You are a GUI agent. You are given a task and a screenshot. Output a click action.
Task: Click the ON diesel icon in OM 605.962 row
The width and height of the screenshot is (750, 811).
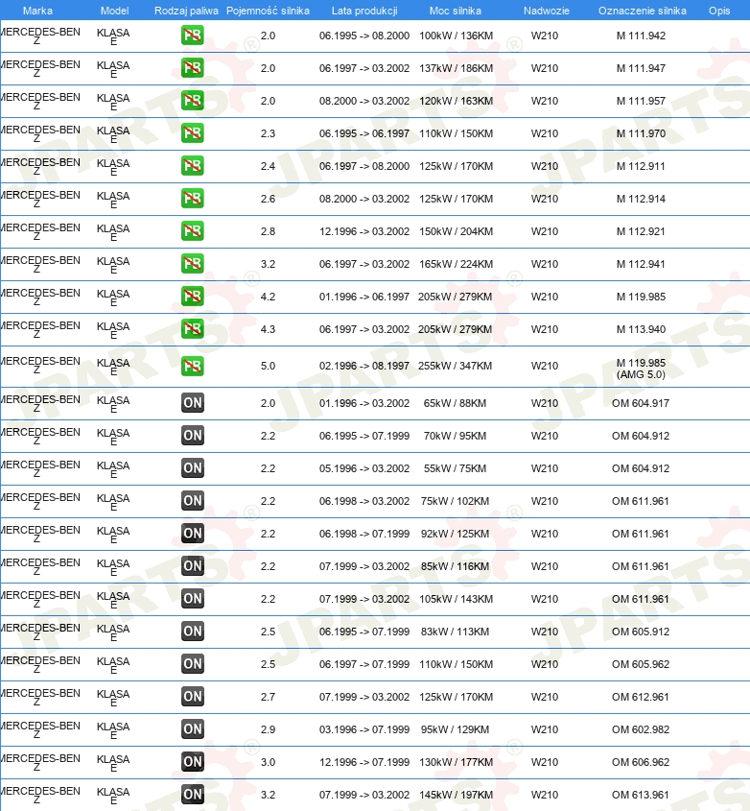192,663
